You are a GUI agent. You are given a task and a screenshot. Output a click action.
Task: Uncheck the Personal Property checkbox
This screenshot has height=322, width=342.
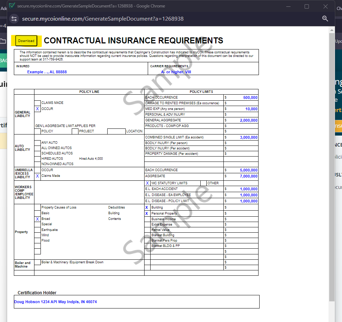[147, 213]
